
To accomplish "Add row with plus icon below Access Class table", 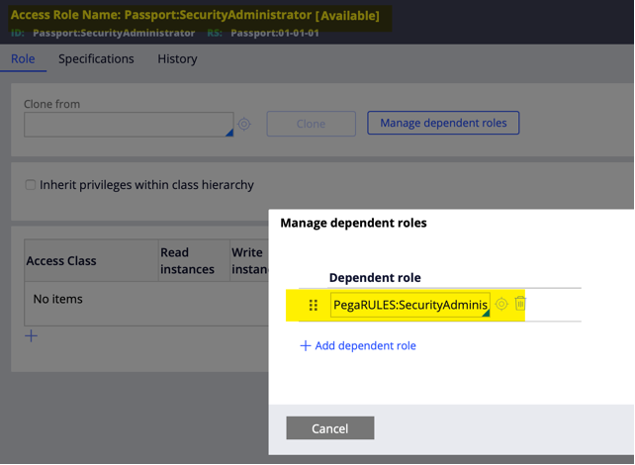I will tap(32, 335).
